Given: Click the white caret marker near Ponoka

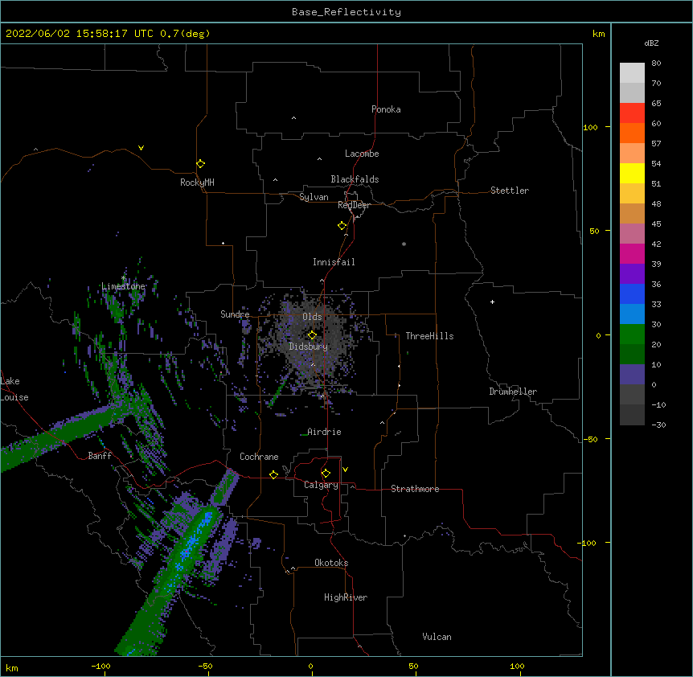Looking at the screenshot, I should click(293, 118).
